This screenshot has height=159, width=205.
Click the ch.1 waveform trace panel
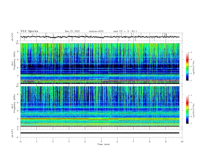tap(102, 37)
